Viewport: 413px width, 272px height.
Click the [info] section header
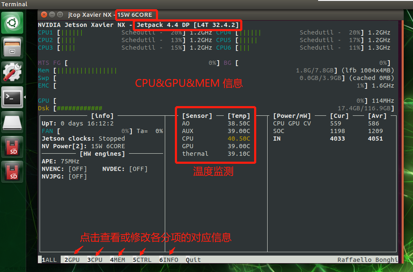pyautogui.click(x=102, y=116)
